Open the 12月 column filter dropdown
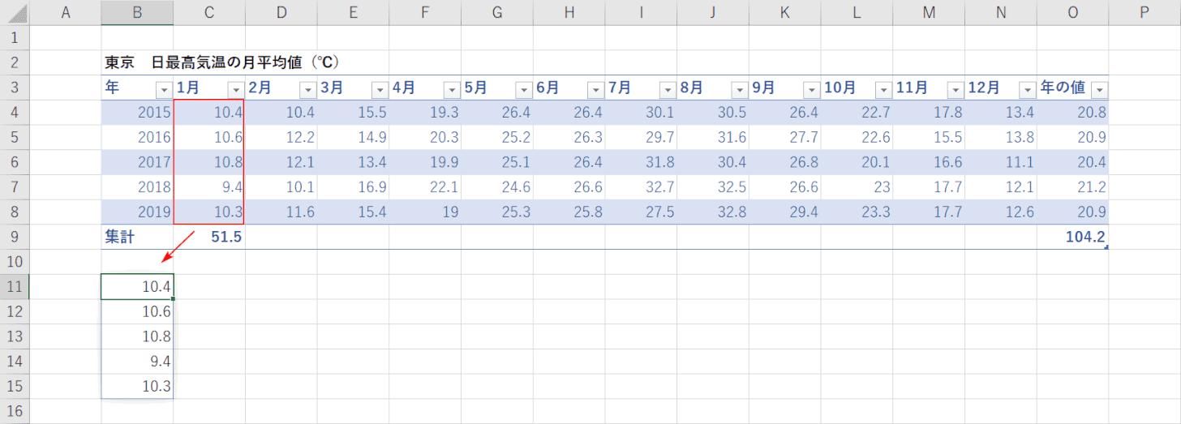The width and height of the screenshot is (1181, 424). pyautogui.click(x=1027, y=90)
